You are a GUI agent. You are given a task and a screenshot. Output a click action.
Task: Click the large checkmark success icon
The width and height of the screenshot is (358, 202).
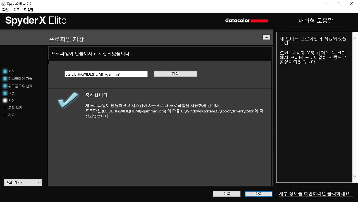coord(68,100)
